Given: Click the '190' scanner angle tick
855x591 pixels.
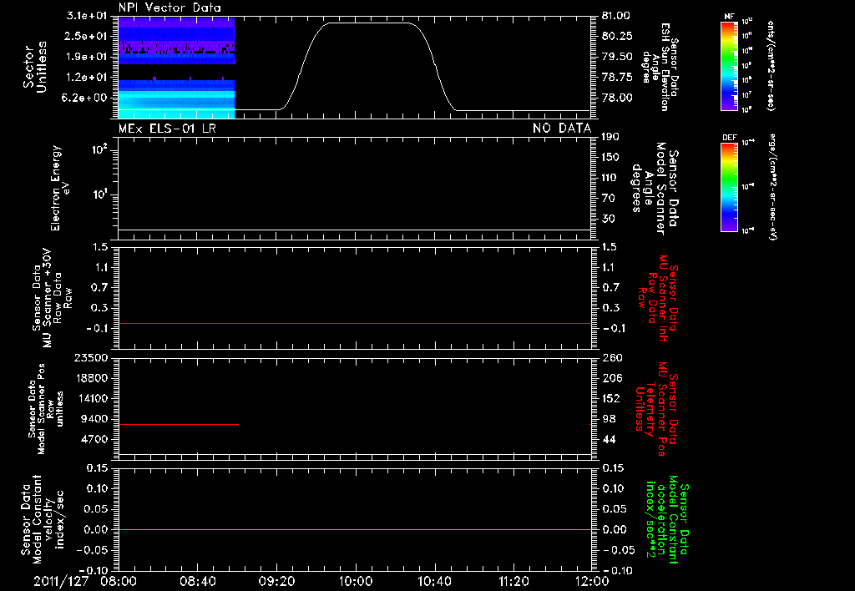Looking at the screenshot, I should point(610,137).
